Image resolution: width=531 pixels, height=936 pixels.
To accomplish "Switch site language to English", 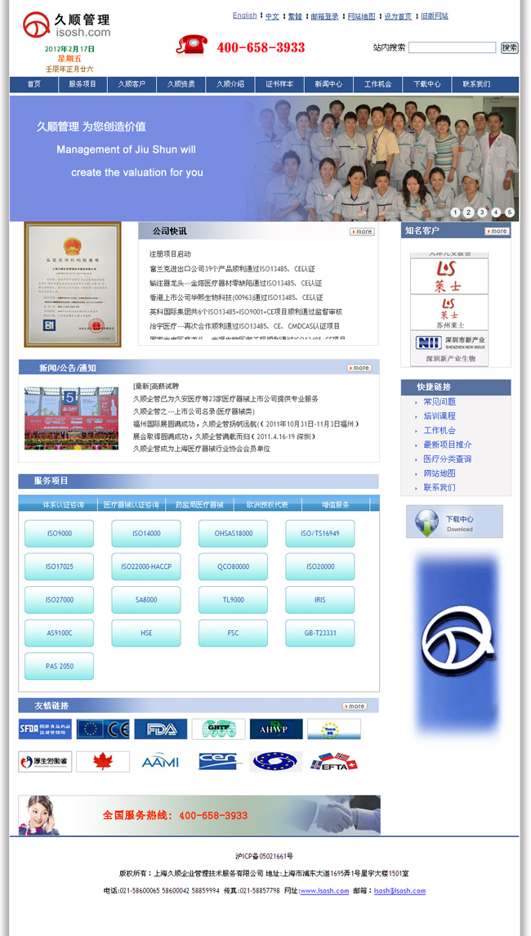I will pyautogui.click(x=244, y=16).
